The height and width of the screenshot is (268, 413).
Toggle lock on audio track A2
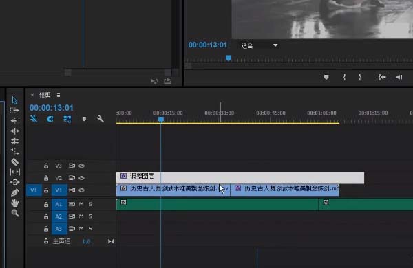tap(46, 216)
